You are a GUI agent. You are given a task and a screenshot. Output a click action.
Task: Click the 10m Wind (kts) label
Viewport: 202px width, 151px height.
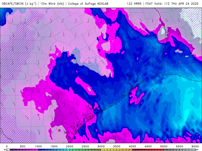point(52,4)
